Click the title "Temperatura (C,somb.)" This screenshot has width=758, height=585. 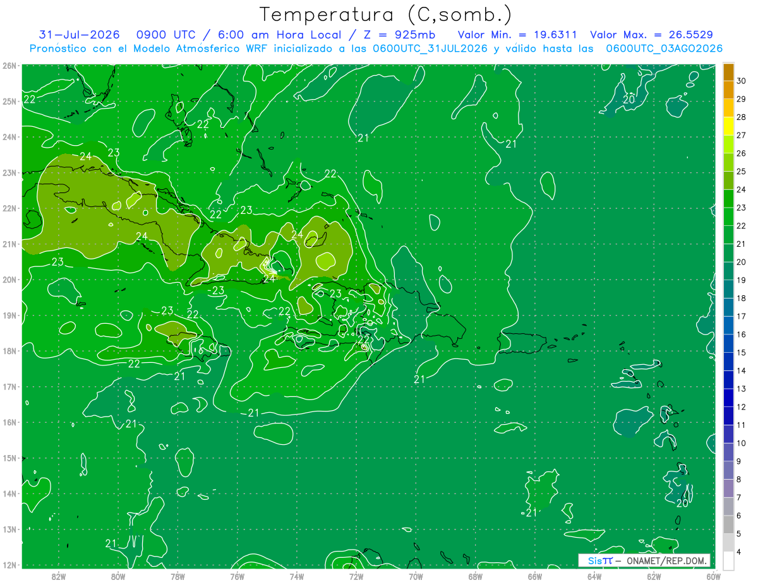tap(386, 15)
